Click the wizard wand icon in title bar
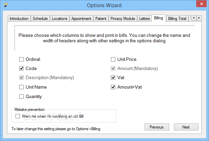The width and height of the screenshot is (209, 141). pos(6,5)
